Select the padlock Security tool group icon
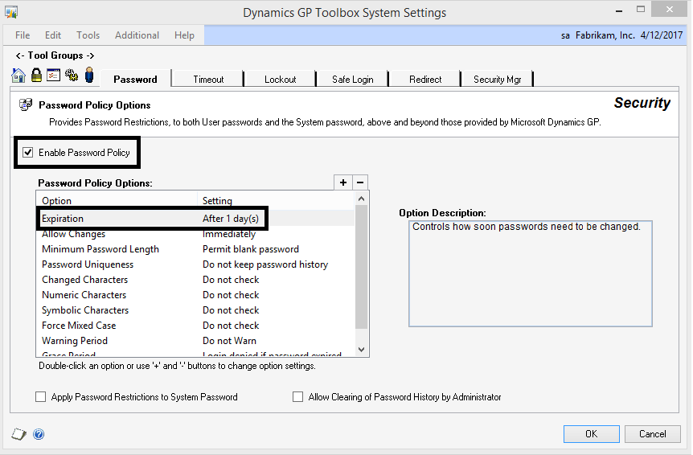693x455 pixels. click(36, 75)
